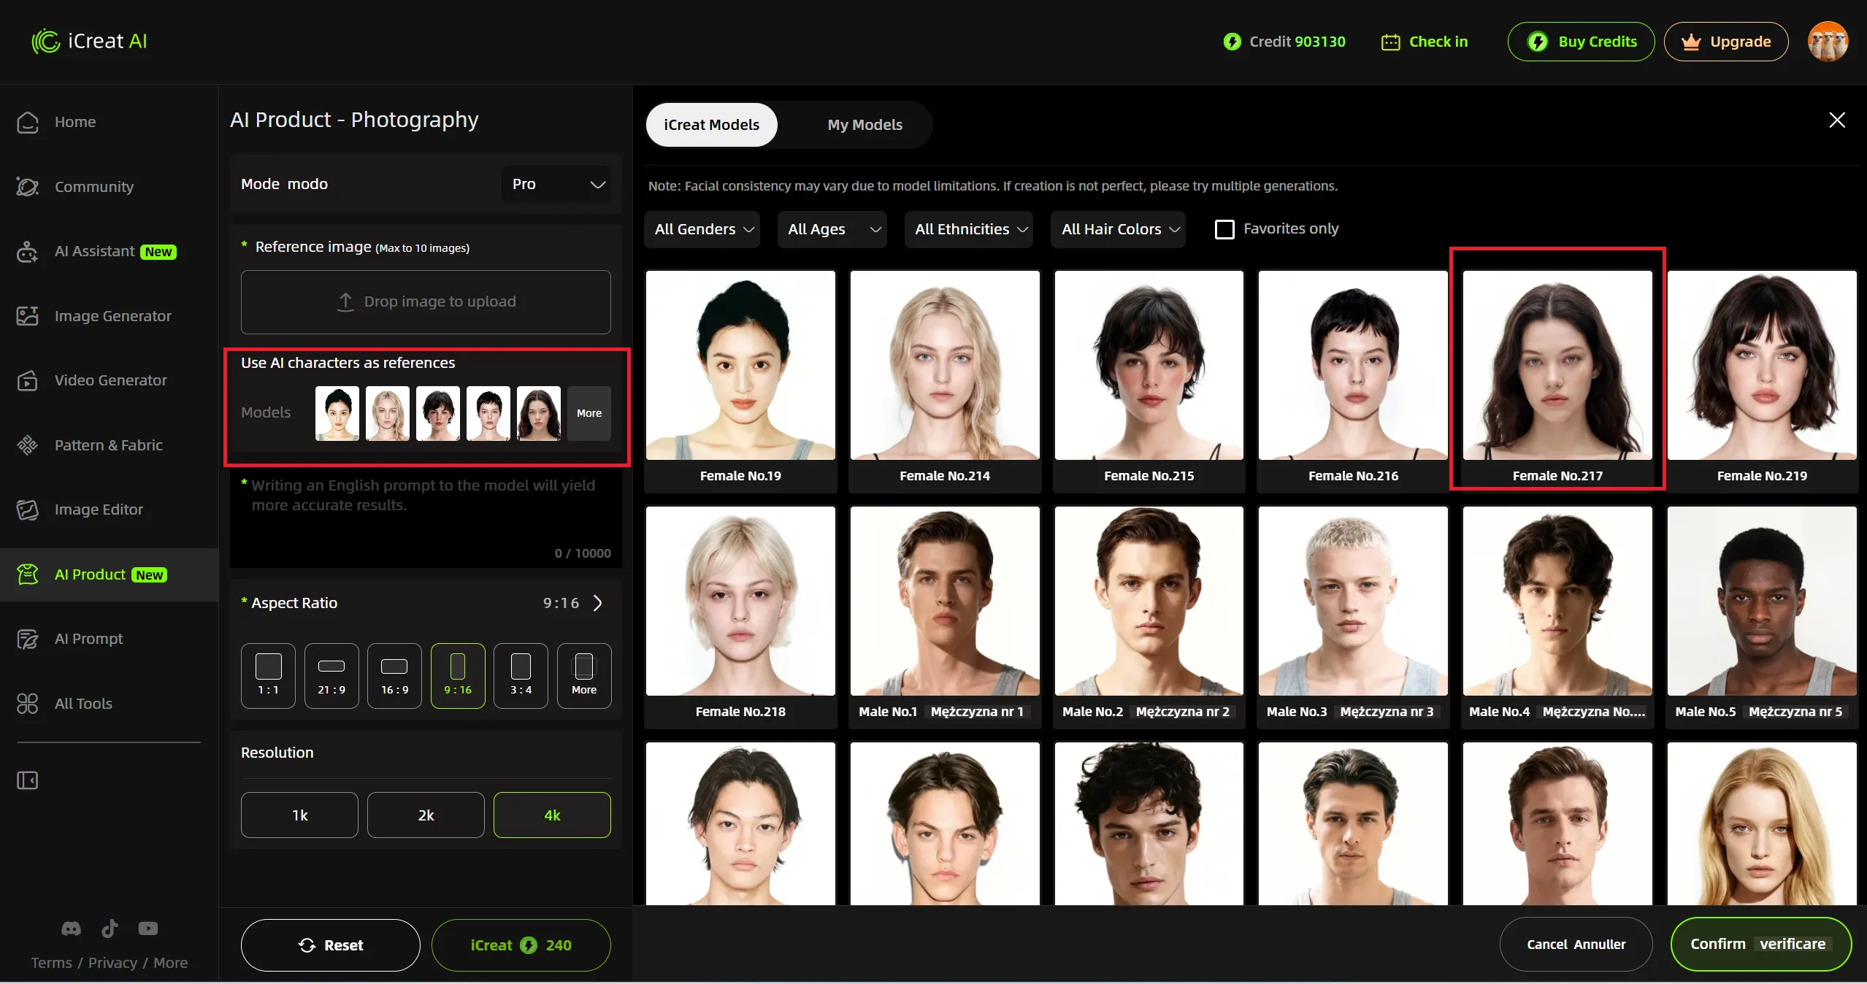Choose the 1k resolution option
Screen dimensions: 1867x984
tap(299, 815)
